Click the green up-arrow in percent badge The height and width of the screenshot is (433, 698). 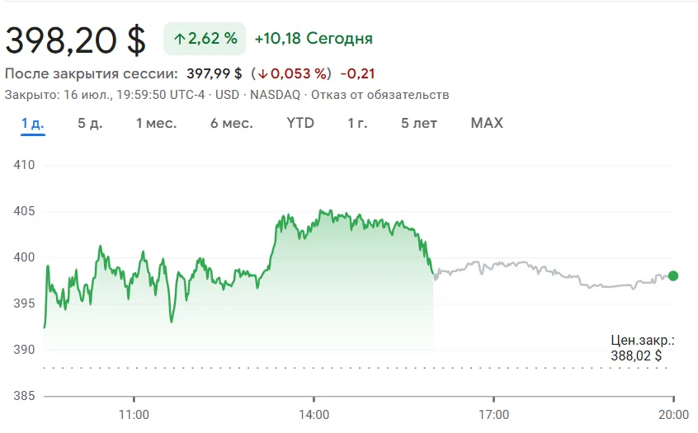tap(179, 39)
